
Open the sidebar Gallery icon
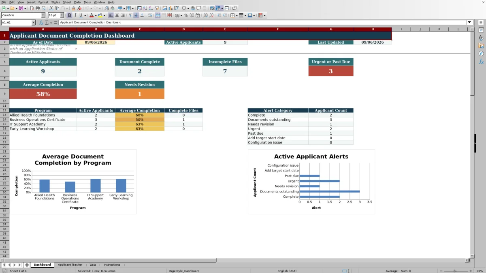click(x=481, y=46)
